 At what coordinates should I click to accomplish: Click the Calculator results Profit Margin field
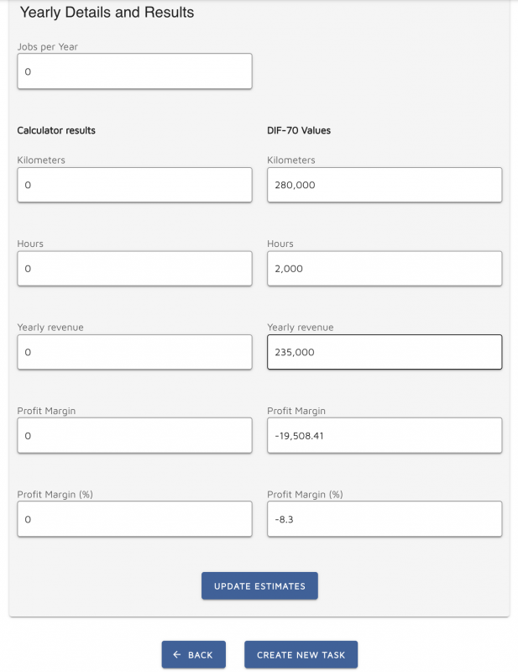point(134,435)
